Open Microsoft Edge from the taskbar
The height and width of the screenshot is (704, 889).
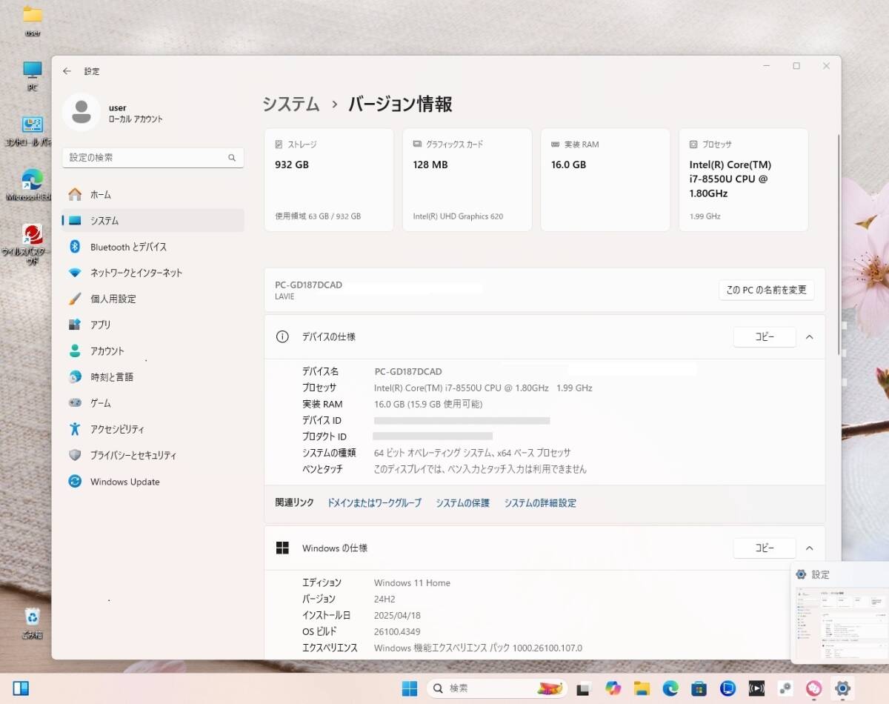[x=670, y=688]
